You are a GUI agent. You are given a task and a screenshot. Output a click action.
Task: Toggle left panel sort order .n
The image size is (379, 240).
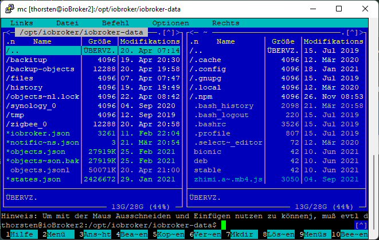(x=10, y=41)
